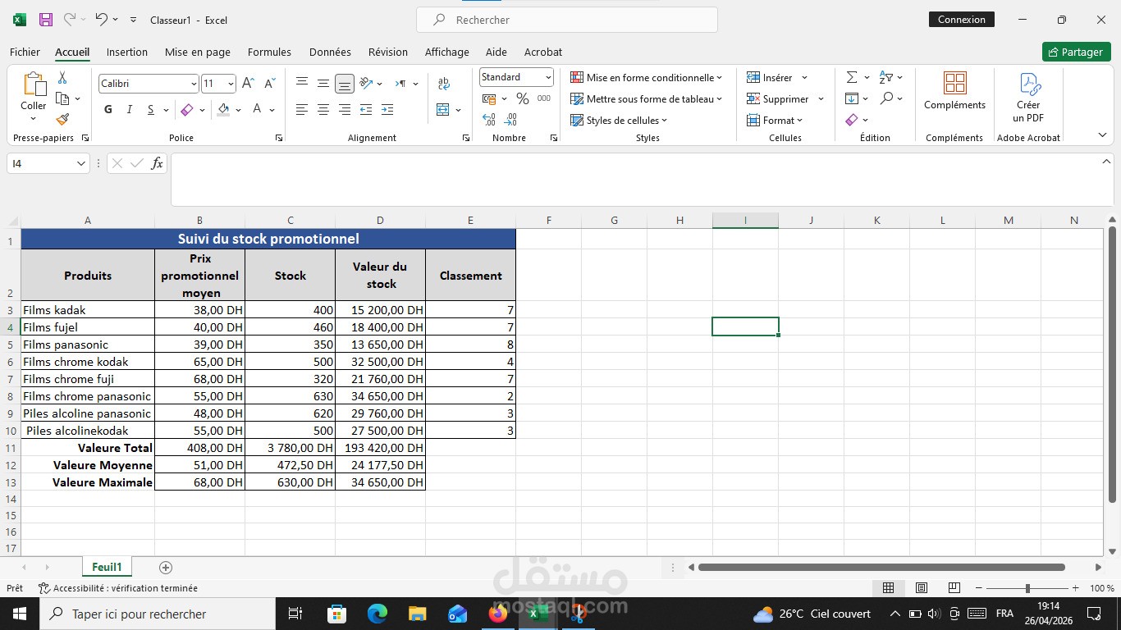Toggle underline with the S button
The width and height of the screenshot is (1121, 630).
150,109
